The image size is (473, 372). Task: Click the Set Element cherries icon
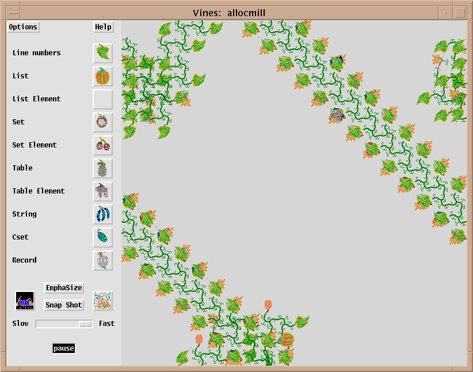[x=103, y=145]
